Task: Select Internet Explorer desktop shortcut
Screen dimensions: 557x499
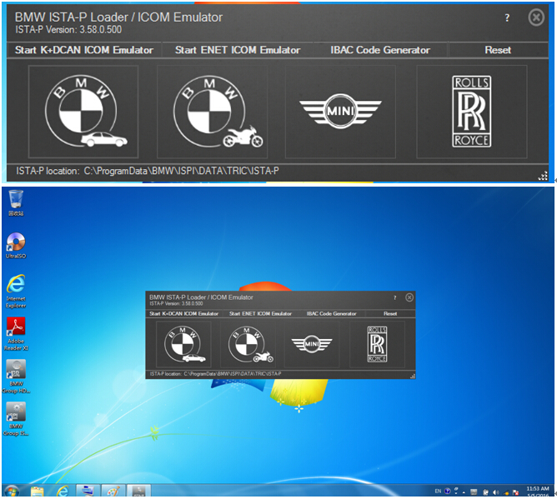Action: [x=16, y=291]
